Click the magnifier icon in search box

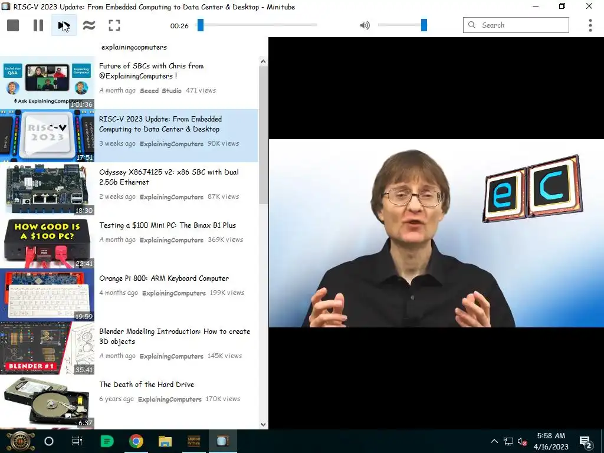[x=472, y=25]
